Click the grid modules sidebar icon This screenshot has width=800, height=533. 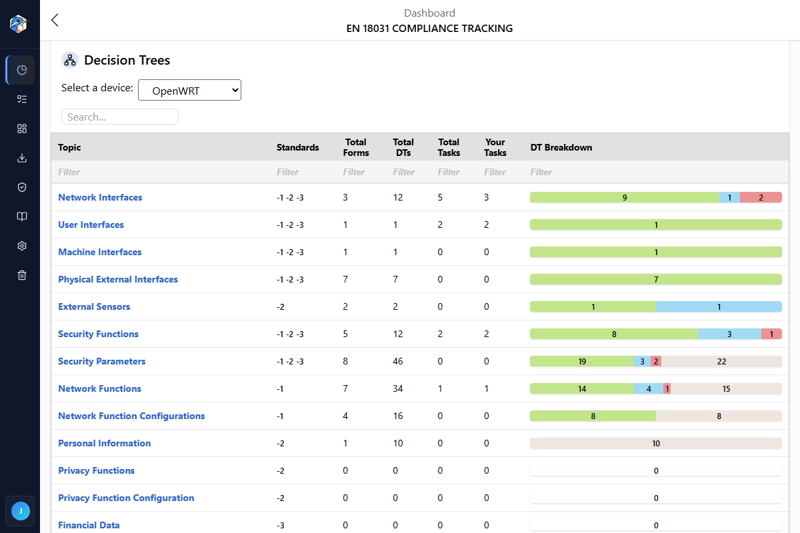pos(20,128)
